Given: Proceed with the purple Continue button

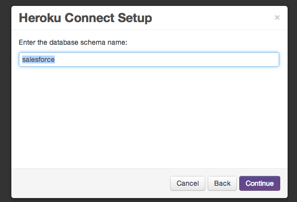Looking at the screenshot, I should (x=260, y=183).
